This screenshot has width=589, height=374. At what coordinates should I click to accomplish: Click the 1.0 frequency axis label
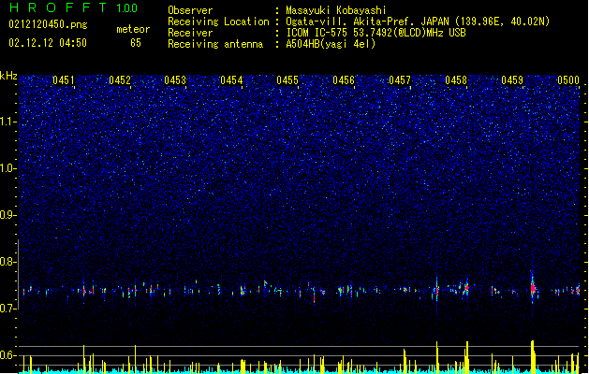(7, 168)
